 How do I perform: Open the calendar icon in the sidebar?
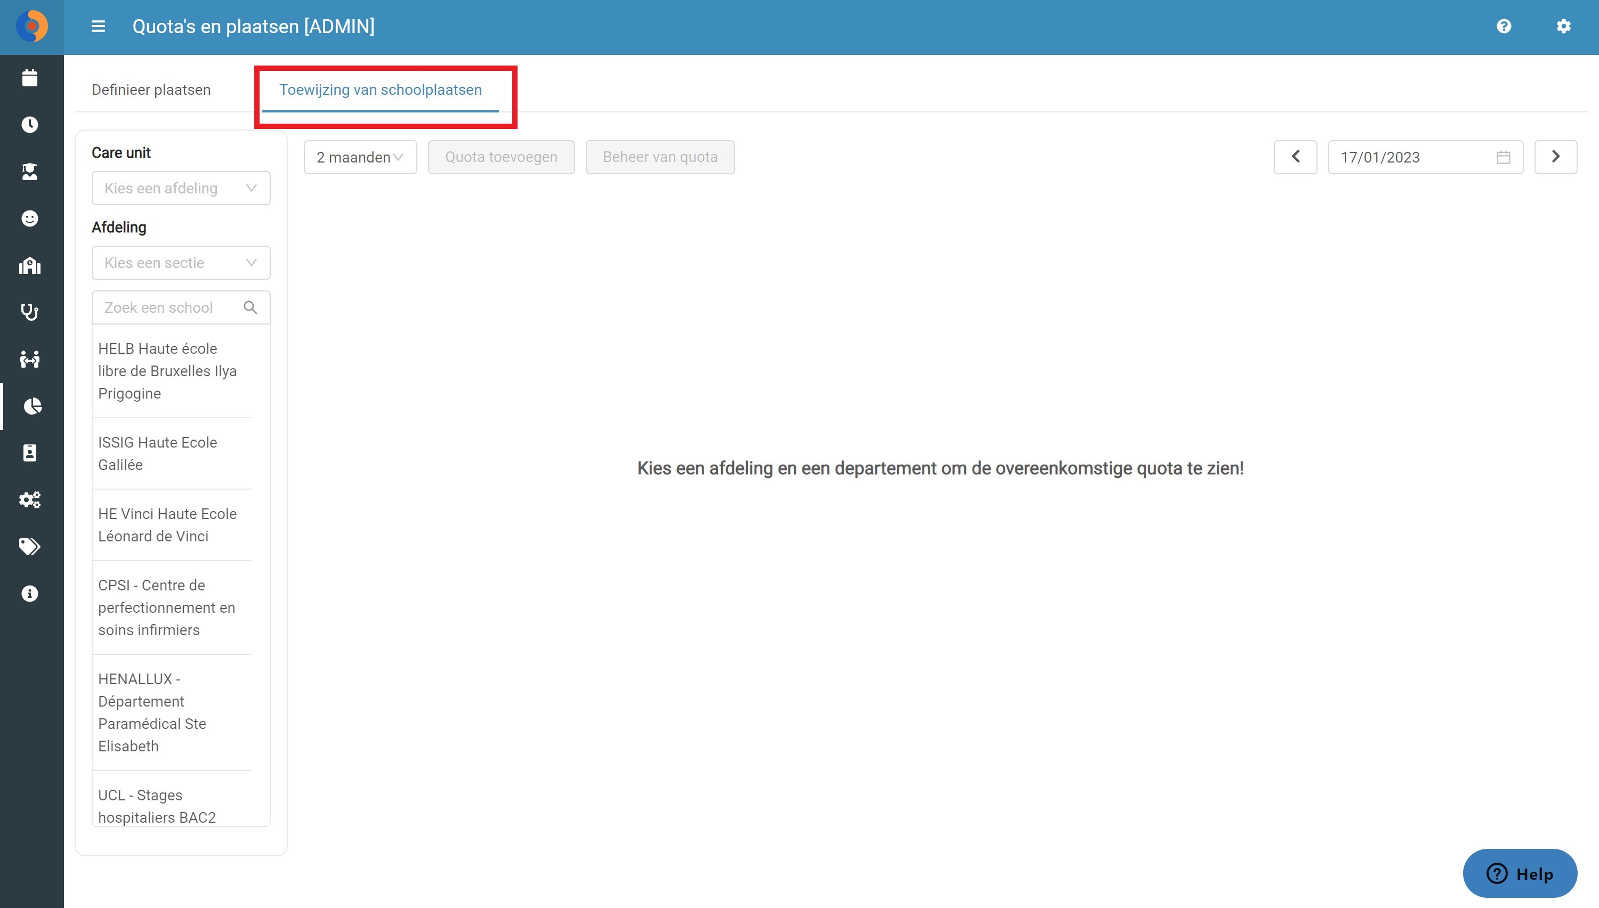tap(30, 78)
